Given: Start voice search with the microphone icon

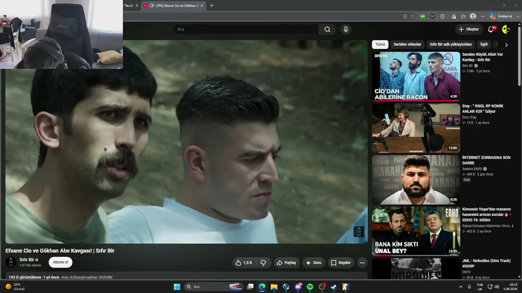Looking at the screenshot, I should click(x=346, y=29).
